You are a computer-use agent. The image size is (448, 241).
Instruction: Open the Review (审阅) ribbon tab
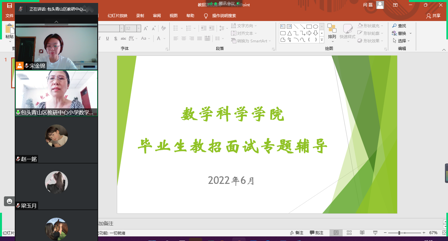pyautogui.click(x=157, y=16)
